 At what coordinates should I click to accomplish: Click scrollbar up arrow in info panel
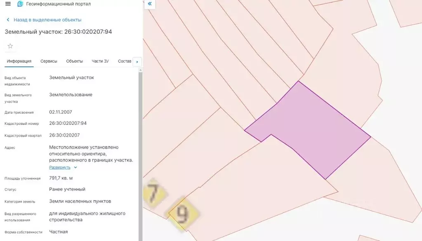(x=141, y=70)
